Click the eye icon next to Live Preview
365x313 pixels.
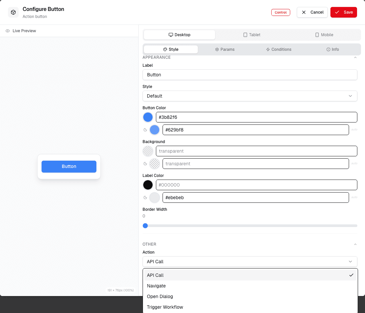click(x=8, y=31)
